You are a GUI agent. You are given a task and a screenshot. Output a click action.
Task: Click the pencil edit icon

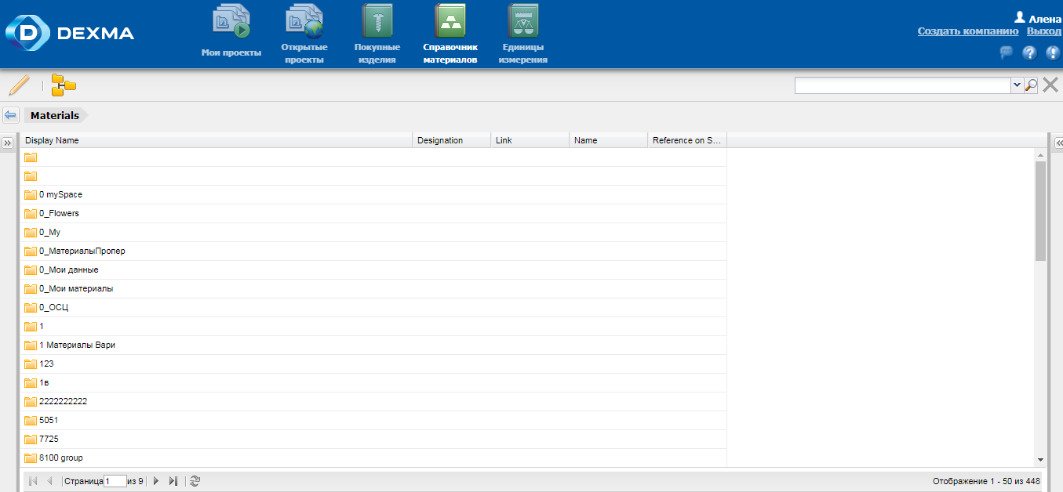[x=19, y=85]
